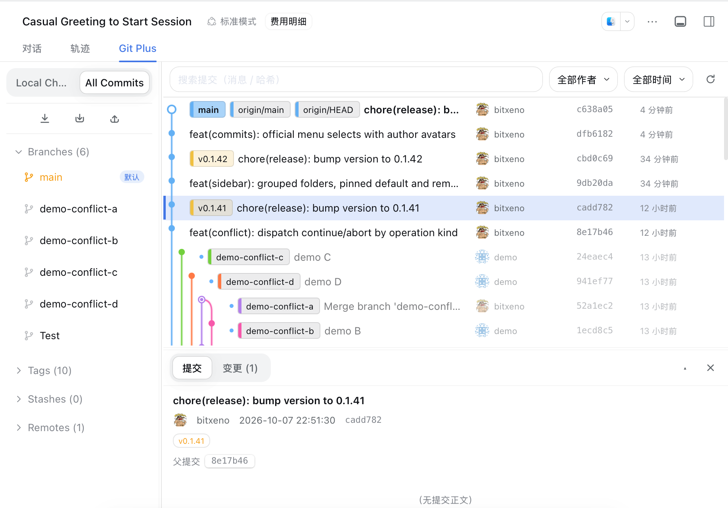Expand the Tags (10) section
The height and width of the screenshot is (508, 728).
click(44, 370)
